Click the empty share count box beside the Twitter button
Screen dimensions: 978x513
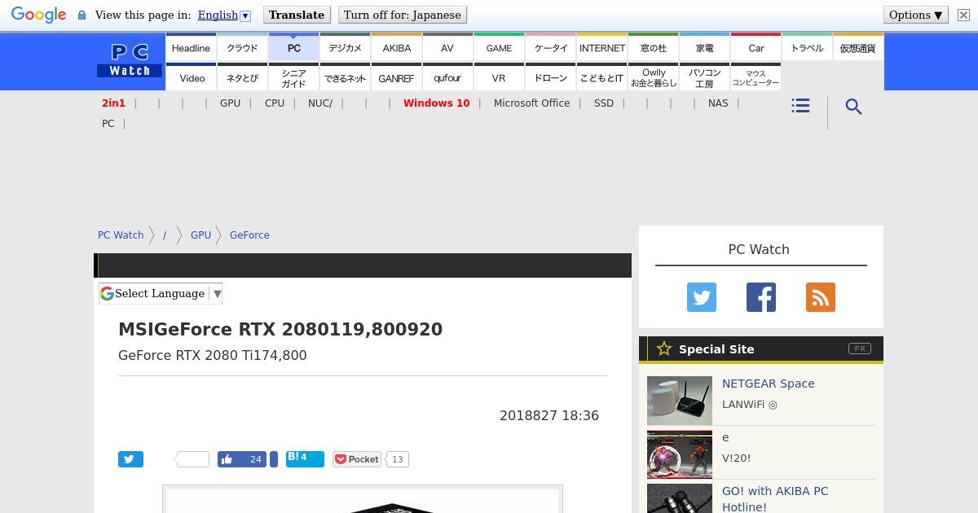click(x=193, y=459)
